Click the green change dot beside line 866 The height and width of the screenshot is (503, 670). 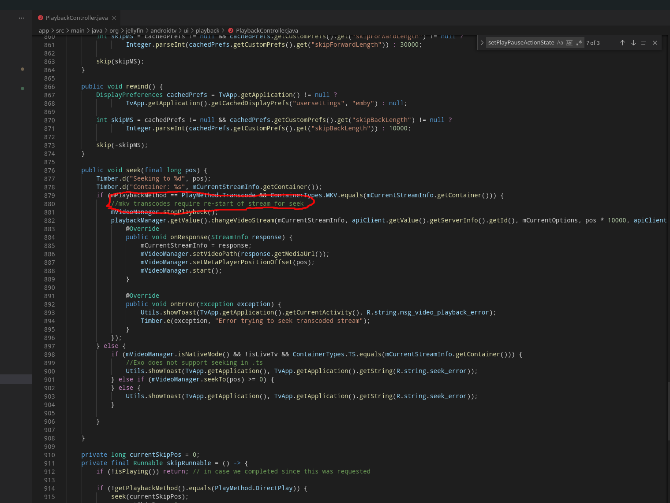point(22,88)
